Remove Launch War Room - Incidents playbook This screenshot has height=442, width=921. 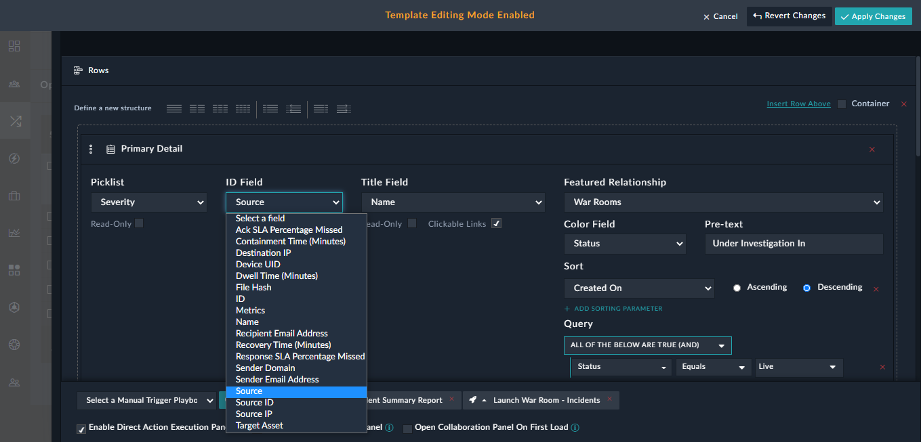[x=609, y=399]
